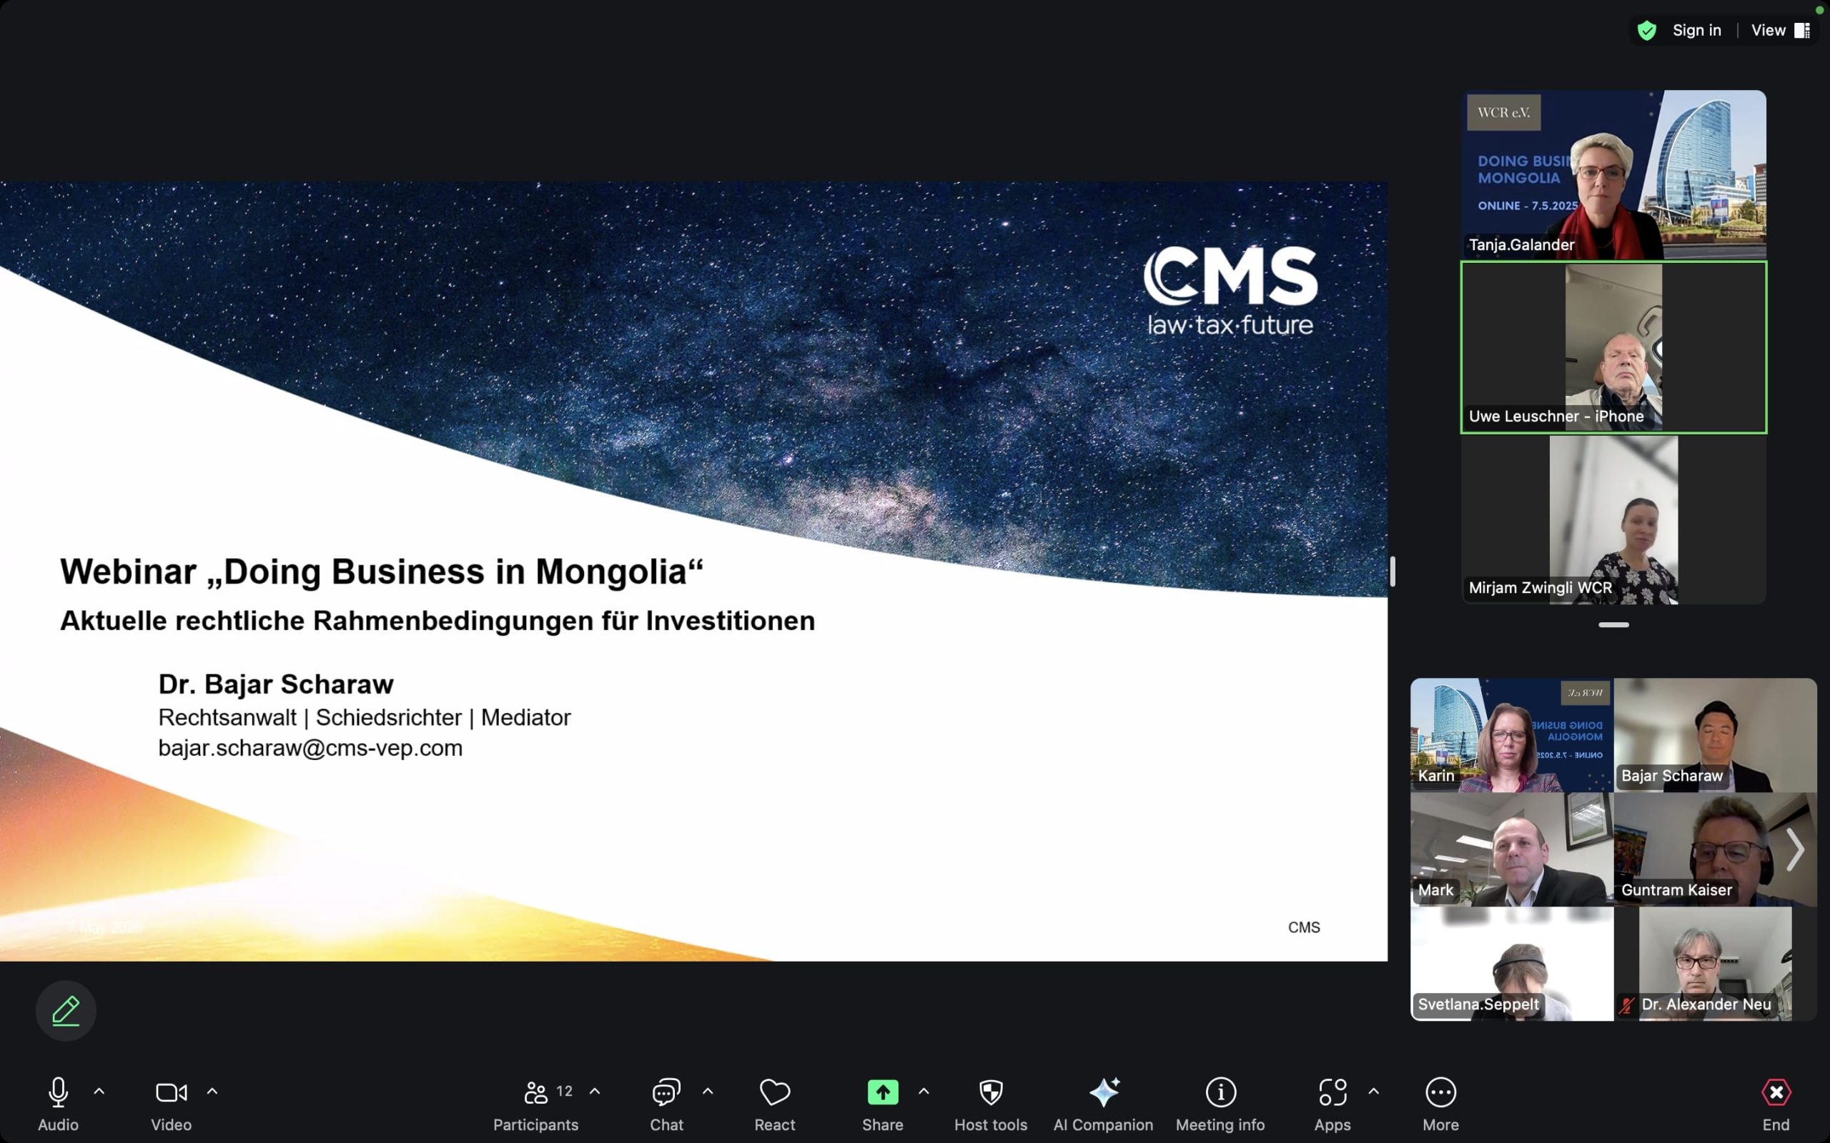End the meeting
This screenshot has width=1830, height=1143.
click(x=1776, y=1092)
